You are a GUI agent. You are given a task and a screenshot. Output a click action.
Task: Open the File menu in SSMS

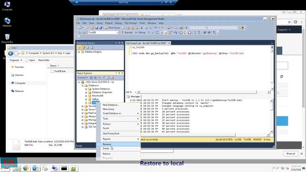tap(78, 23)
